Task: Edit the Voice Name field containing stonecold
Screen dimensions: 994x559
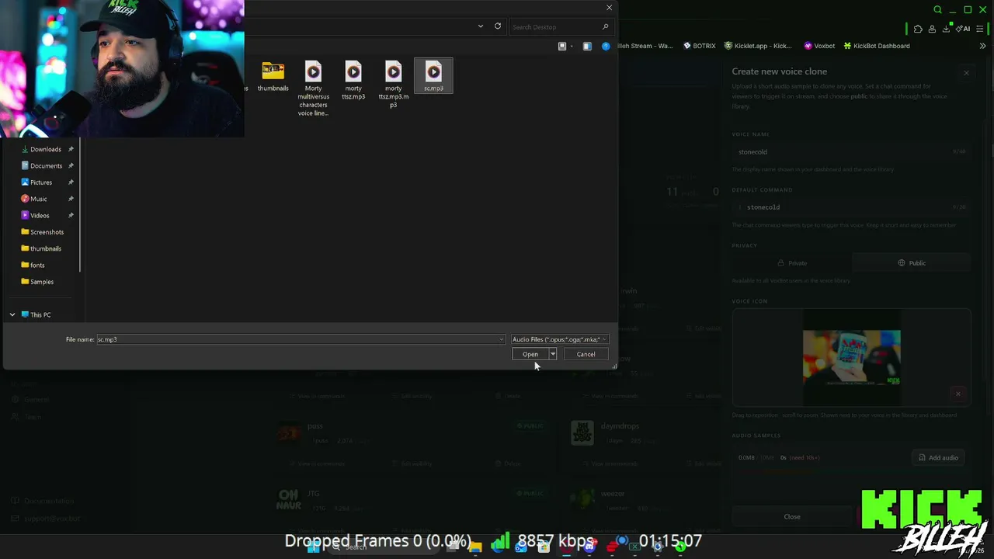Action: [851, 152]
